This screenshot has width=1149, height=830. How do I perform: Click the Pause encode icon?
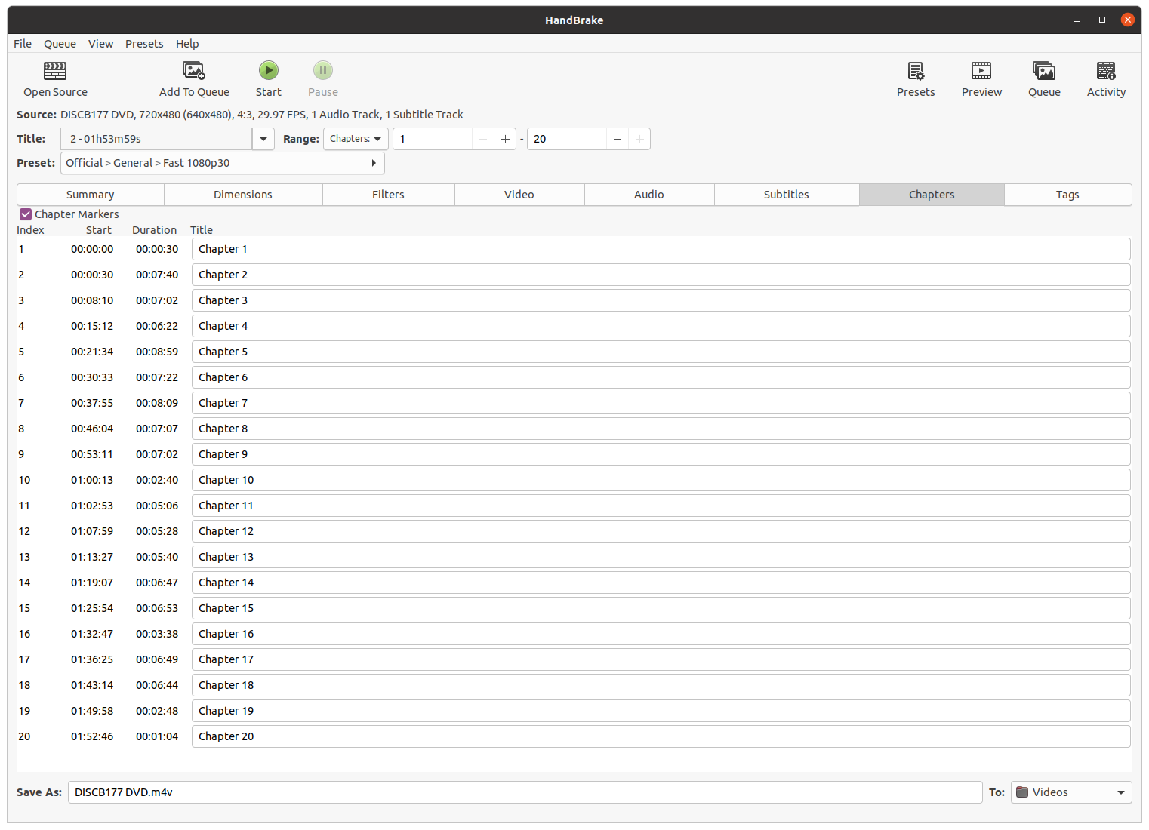(x=322, y=78)
